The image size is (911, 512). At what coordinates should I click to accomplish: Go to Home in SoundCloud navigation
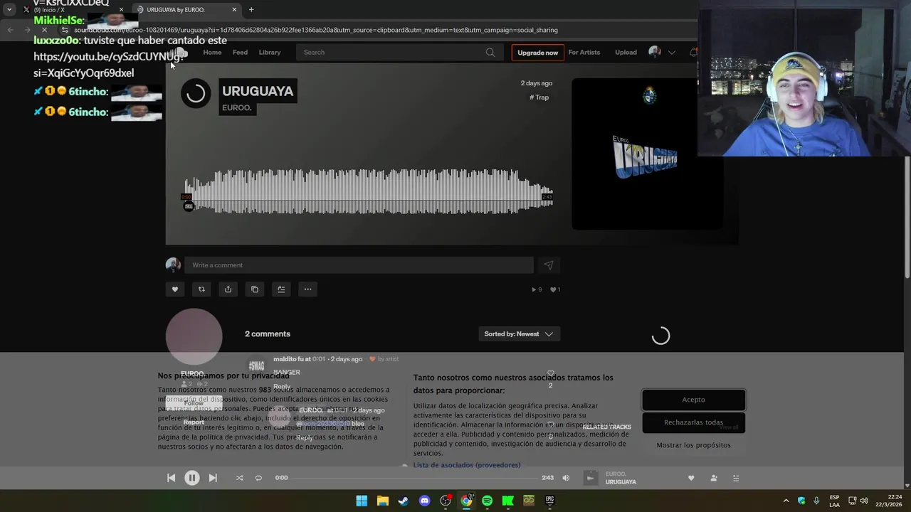click(212, 52)
